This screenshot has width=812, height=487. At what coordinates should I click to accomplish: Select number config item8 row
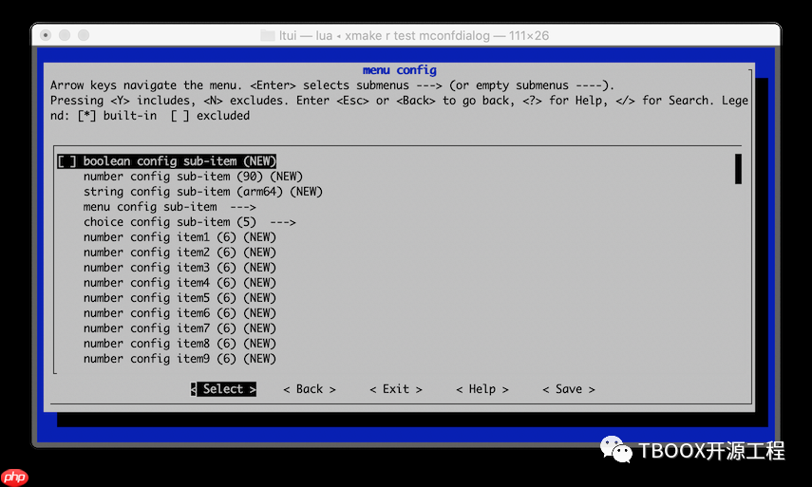(x=179, y=344)
